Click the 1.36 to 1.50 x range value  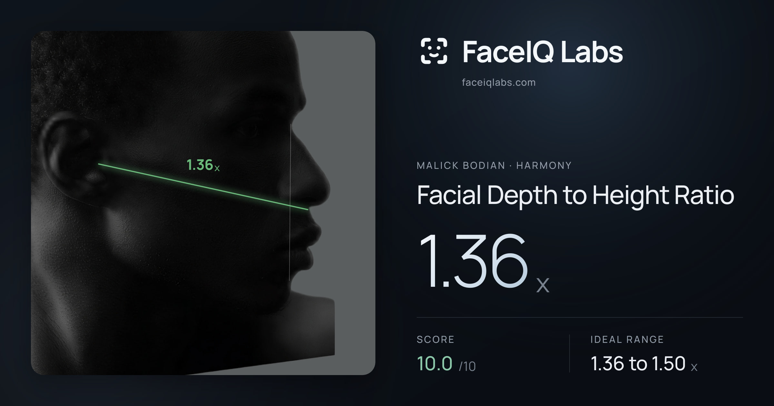[x=644, y=364]
